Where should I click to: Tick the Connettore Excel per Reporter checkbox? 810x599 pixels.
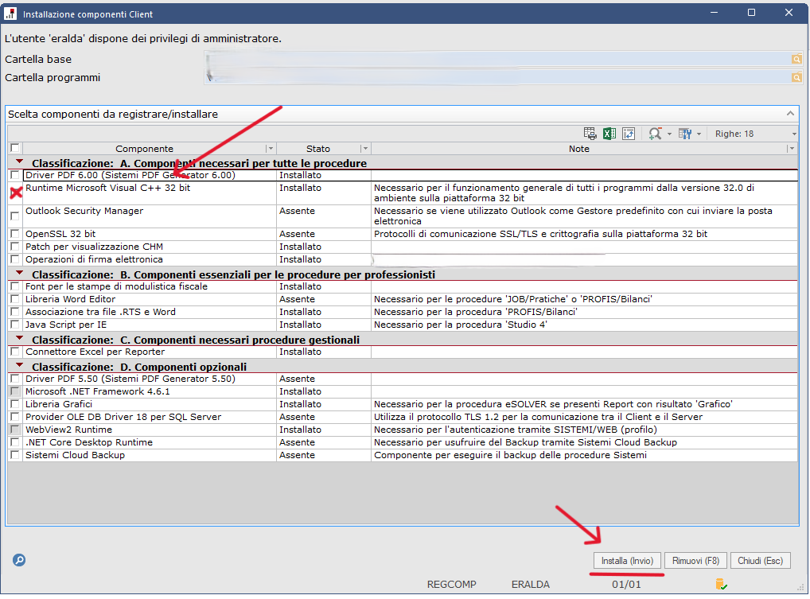pyautogui.click(x=15, y=352)
